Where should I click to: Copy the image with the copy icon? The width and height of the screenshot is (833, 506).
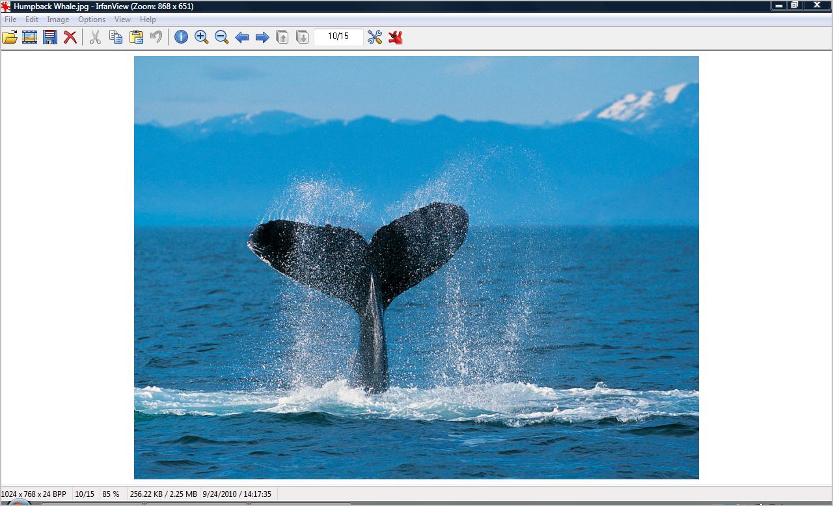click(116, 37)
